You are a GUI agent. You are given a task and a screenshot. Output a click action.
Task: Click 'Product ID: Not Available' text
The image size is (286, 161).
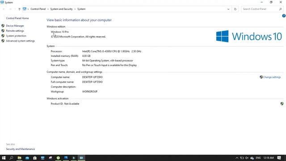click(x=65, y=104)
